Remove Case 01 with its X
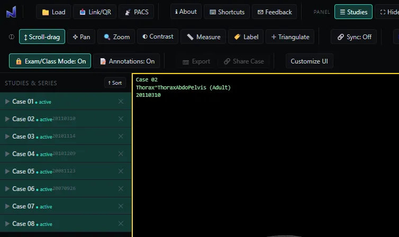Viewport: 399px width, 237px height. coord(121,102)
